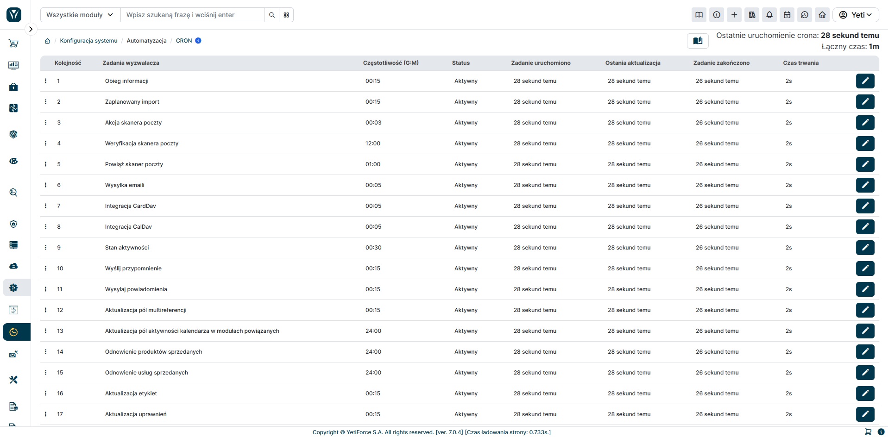Click drag handle of Integracja CalDav row
Image resolution: width=888 pixels, height=437 pixels.
[x=45, y=227]
